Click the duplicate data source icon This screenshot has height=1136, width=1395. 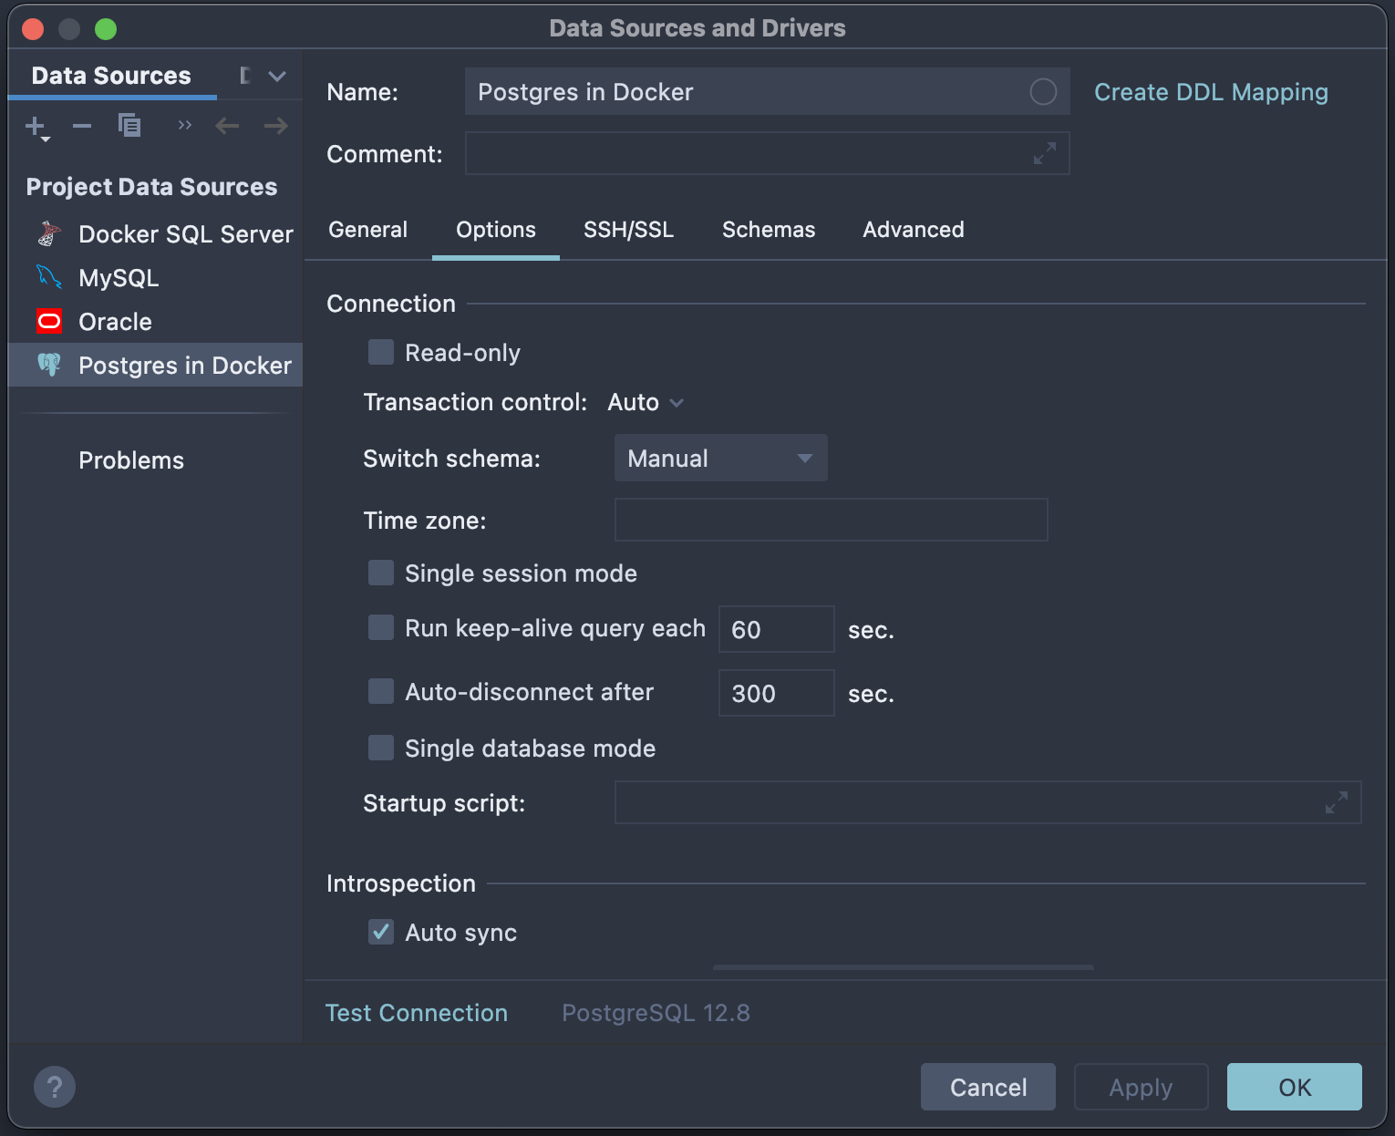point(129,125)
